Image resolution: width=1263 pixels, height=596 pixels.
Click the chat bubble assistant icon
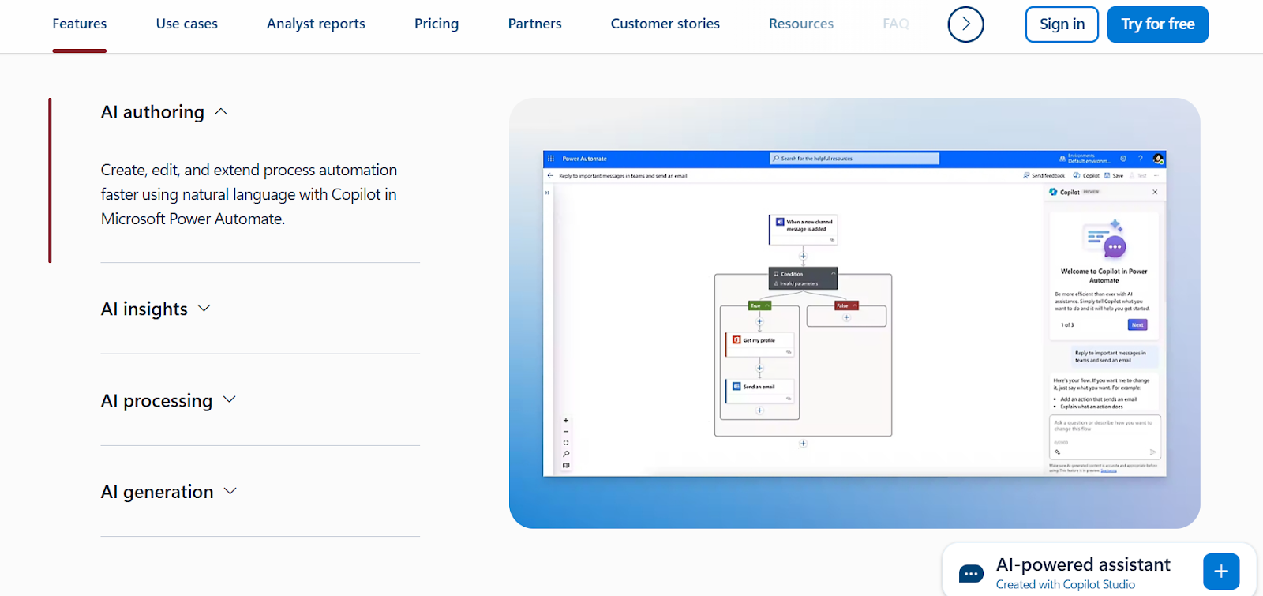(971, 574)
